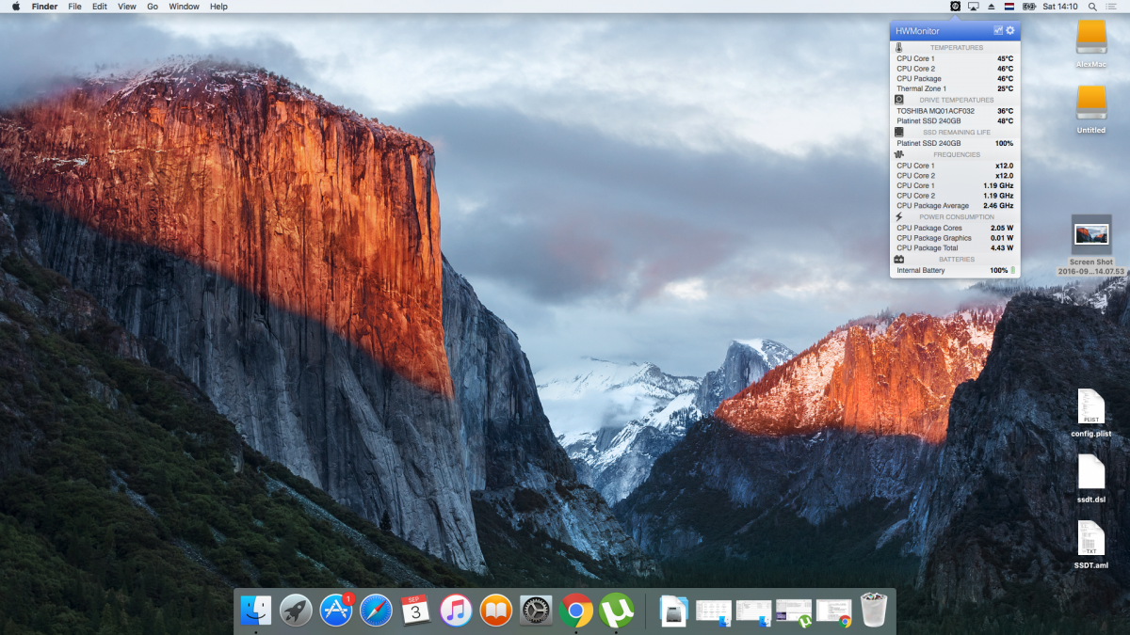Open Notification Center list icon

tap(1112, 7)
